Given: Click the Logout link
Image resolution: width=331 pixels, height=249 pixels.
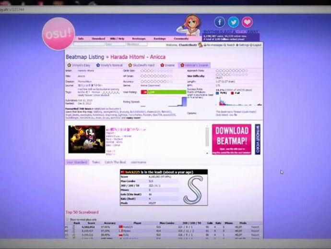Looking at the screenshot, I should (x=256, y=45).
